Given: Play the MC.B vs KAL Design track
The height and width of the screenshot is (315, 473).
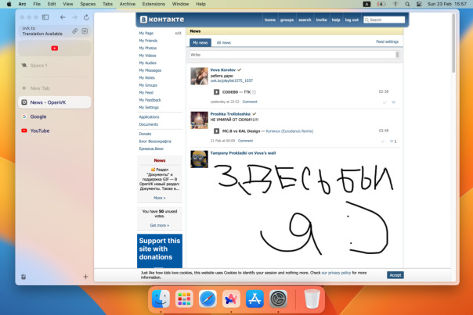Looking at the screenshot, I should (217, 131).
